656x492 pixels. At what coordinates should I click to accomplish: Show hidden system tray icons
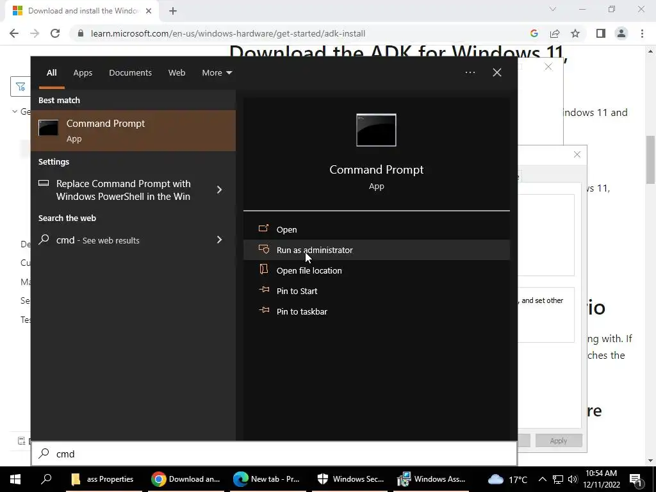pyautogui.click(x=542, y=479)
